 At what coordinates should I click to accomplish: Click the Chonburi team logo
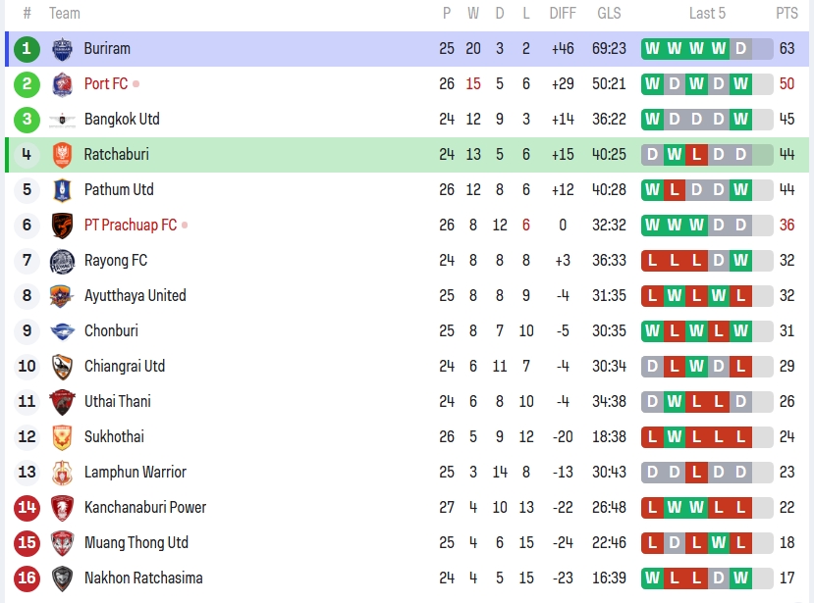(62, 331)
